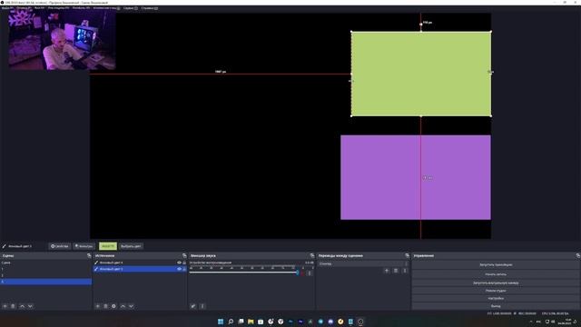Viewport: 581px width, 327px height.
Task: Move source down arrow in Sources panel
Action: (x=131, y=306)
